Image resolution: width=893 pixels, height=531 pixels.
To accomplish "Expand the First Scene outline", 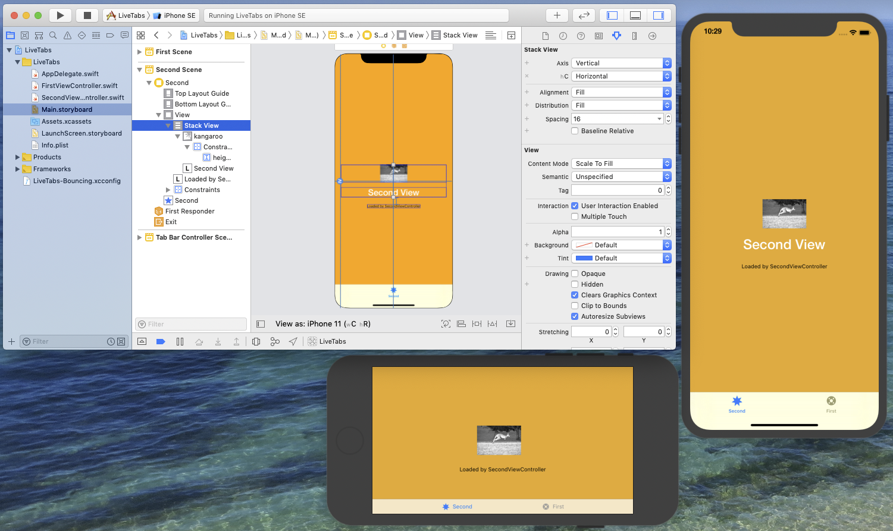I will click(x=140, y=52).
